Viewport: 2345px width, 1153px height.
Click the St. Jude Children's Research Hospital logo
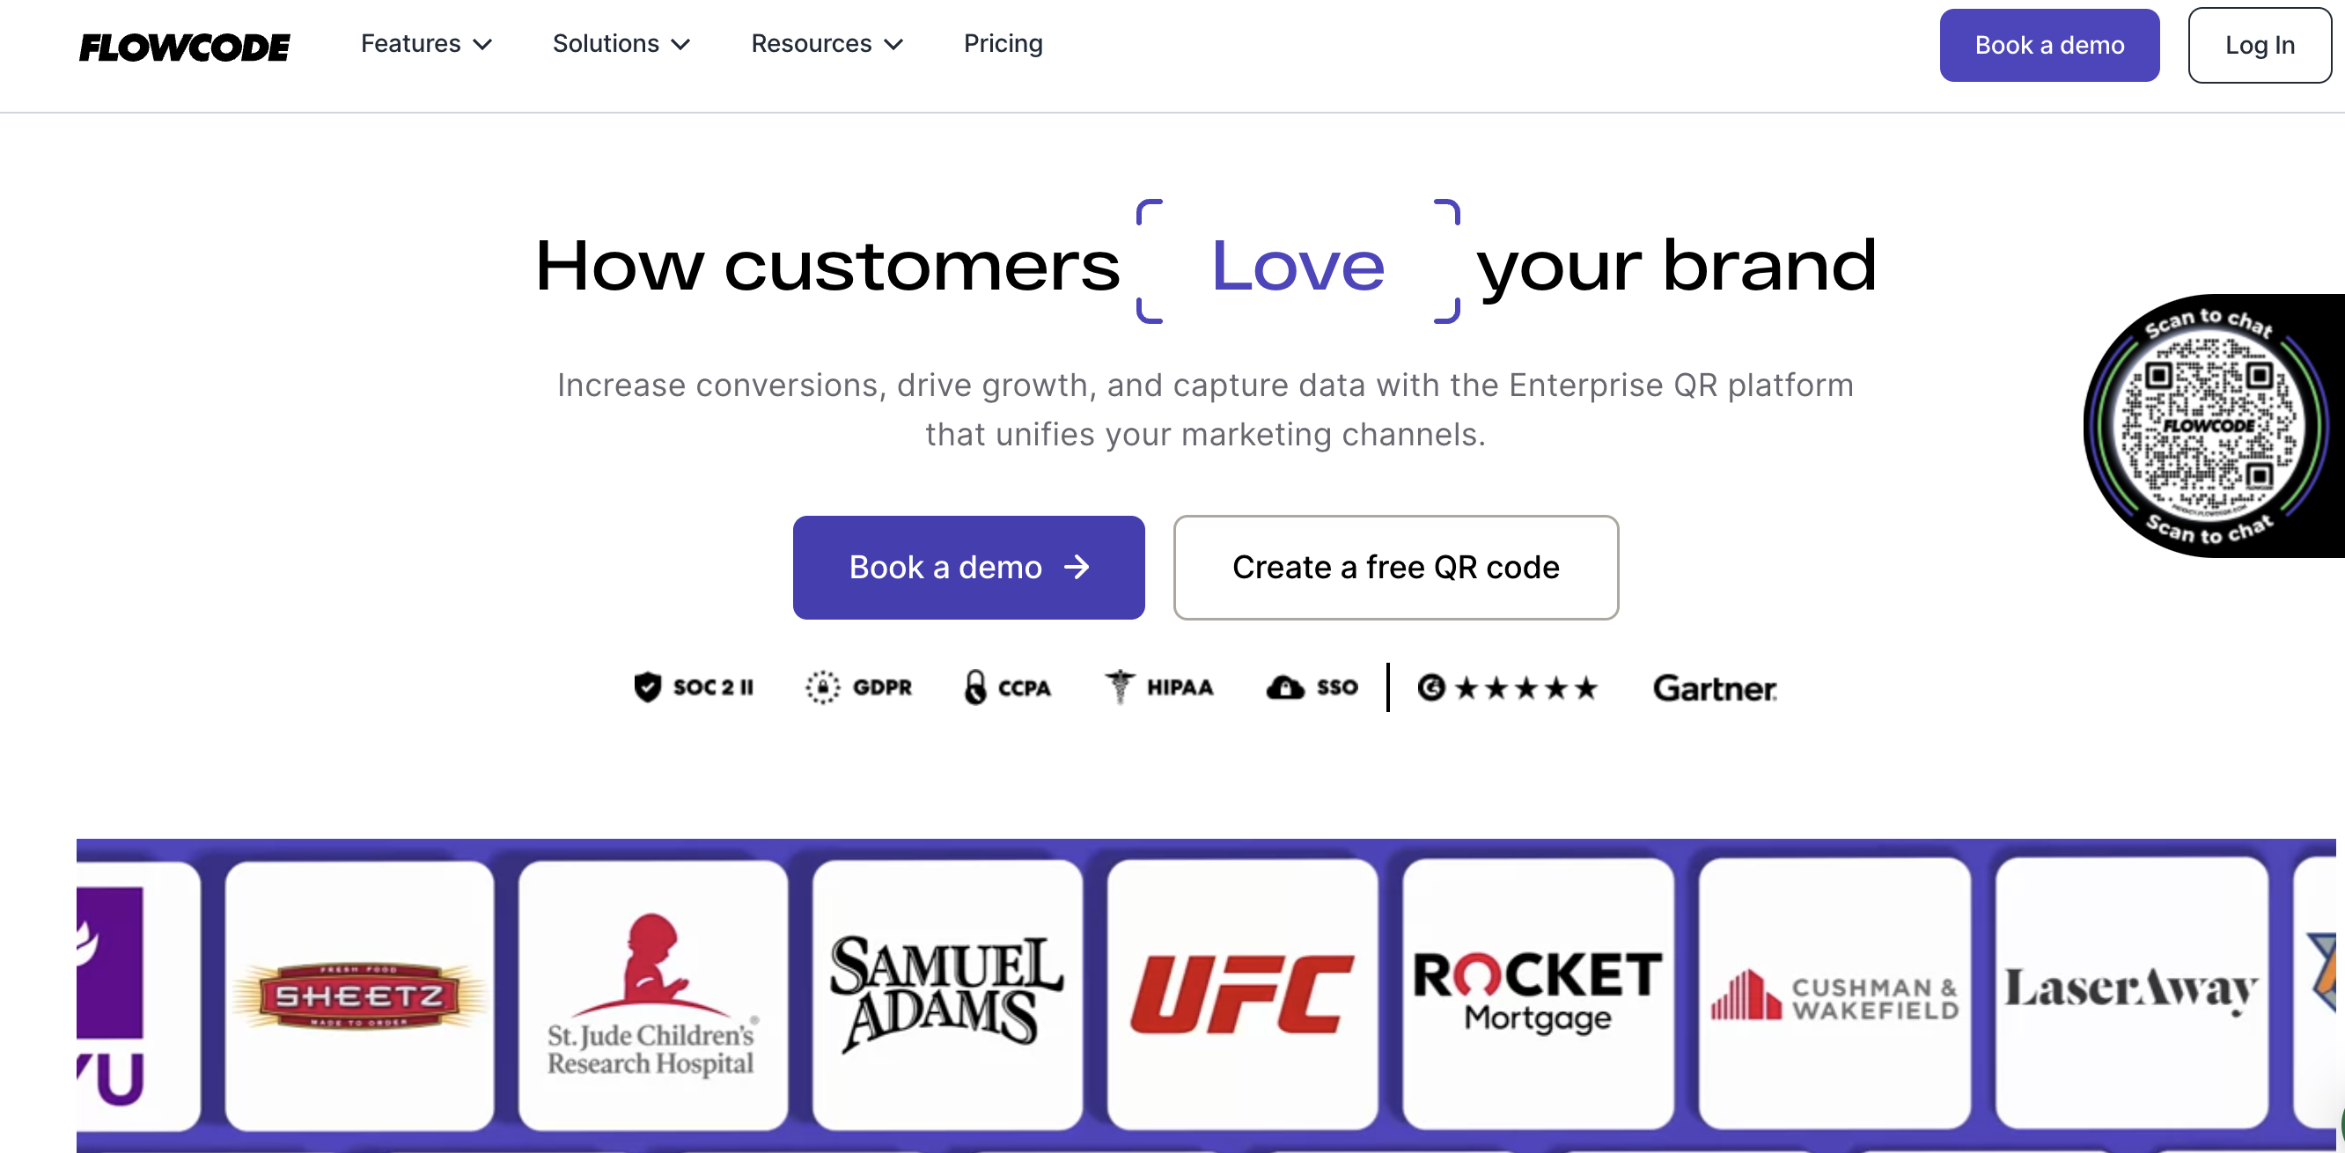[651, 995]
